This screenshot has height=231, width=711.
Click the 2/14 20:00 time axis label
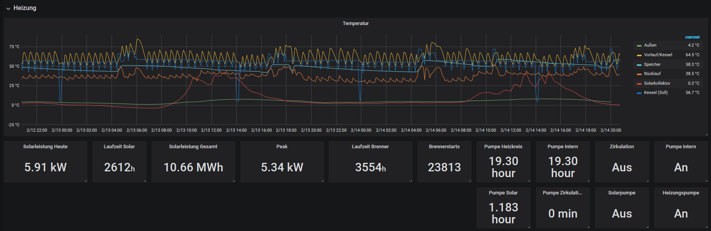pos(611,131)
